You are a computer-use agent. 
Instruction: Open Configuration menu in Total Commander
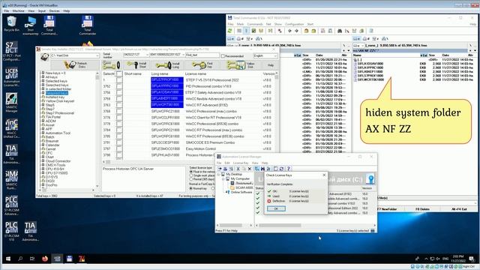coord(294,24)
